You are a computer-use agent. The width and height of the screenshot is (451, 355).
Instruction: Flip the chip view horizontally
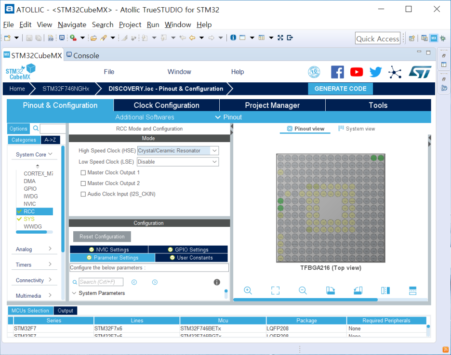click(385, 290)
